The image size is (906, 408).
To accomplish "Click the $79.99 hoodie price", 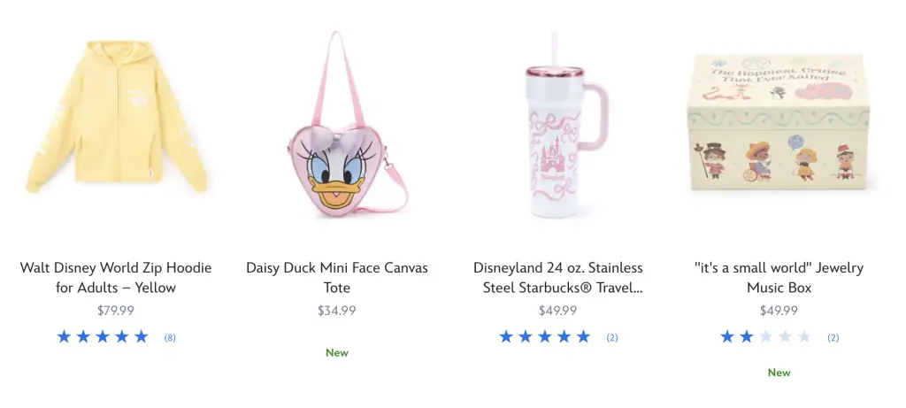I will coord(116,311).
